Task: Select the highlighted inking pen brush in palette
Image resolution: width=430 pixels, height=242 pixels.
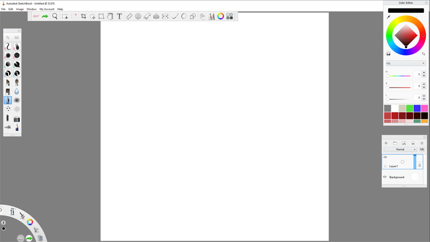Action: pos(8,100)
